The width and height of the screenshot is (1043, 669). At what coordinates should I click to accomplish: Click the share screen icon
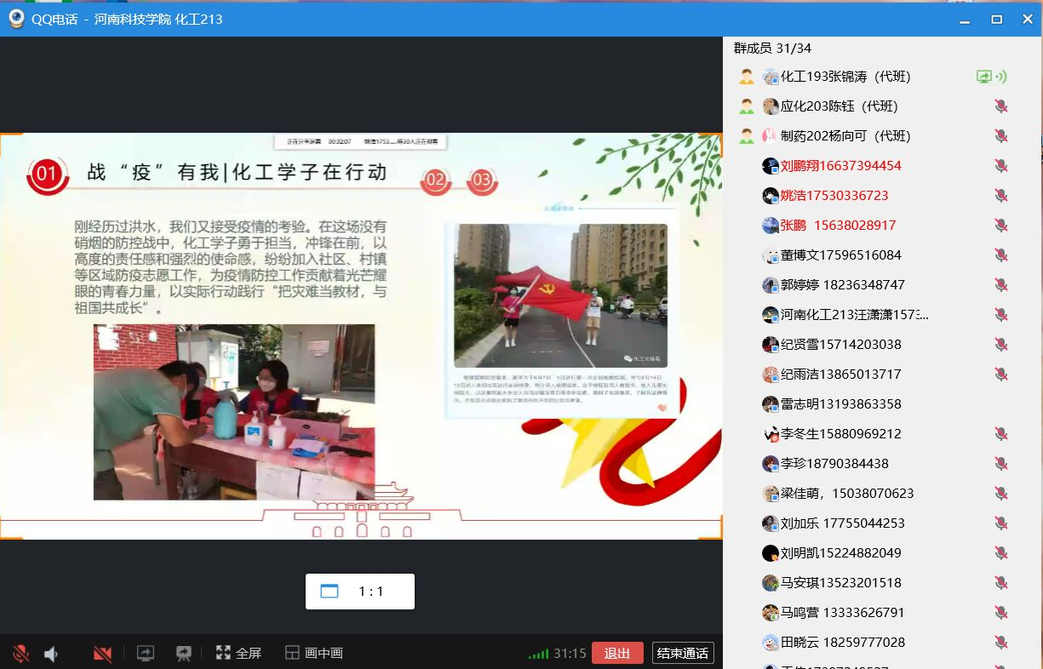coord(146,654)
